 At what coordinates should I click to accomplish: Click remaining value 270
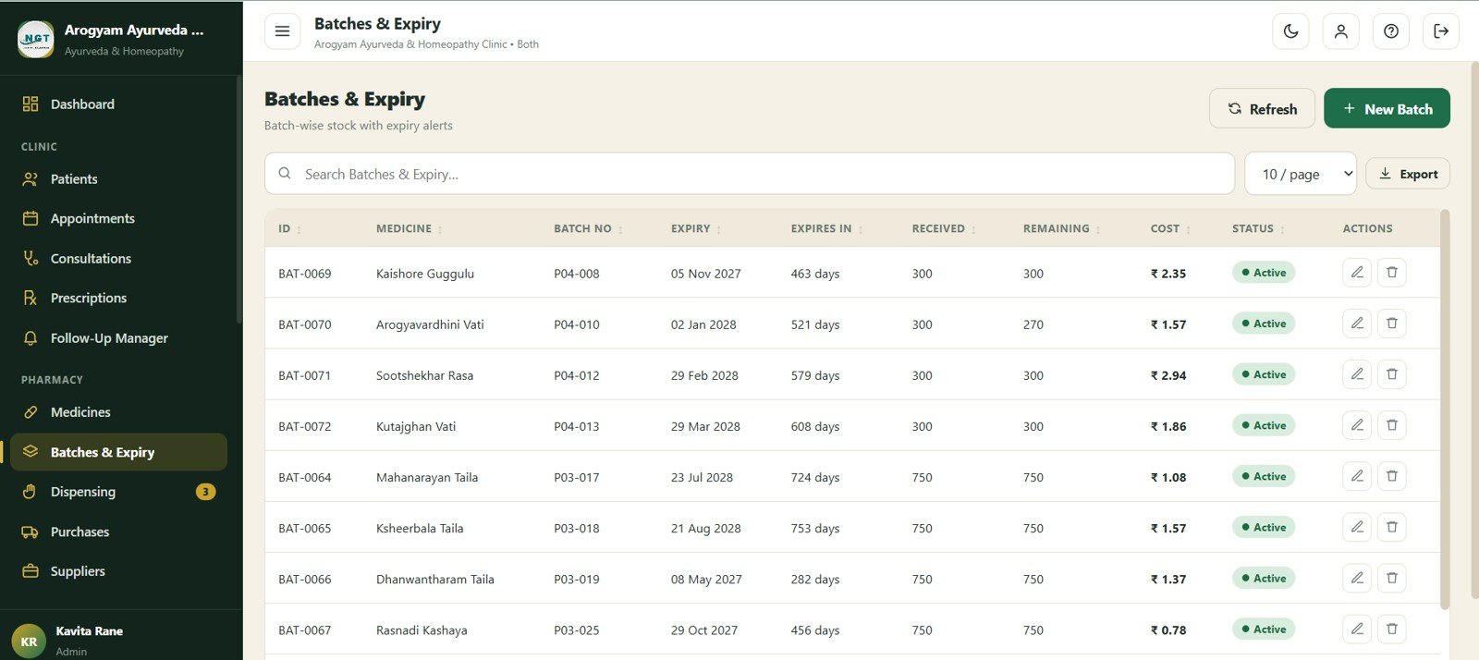click(1033, 324)
